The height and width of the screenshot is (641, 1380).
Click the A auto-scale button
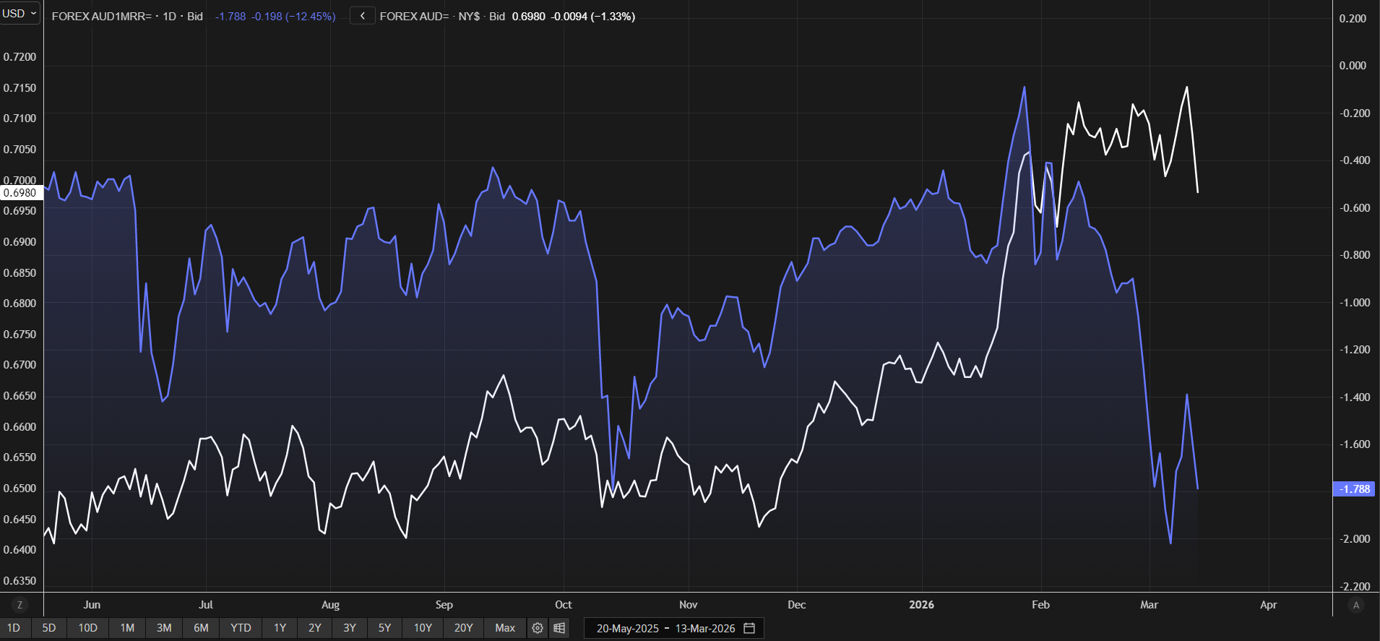tap(1355, 605)
